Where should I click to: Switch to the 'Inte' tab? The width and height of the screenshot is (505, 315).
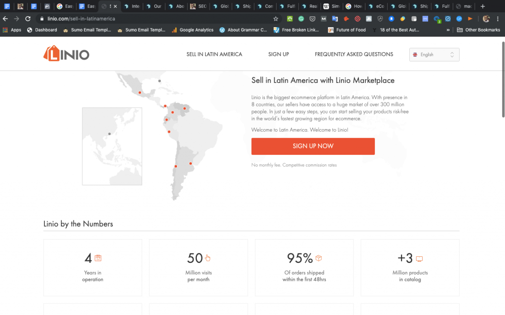point(132,6)
